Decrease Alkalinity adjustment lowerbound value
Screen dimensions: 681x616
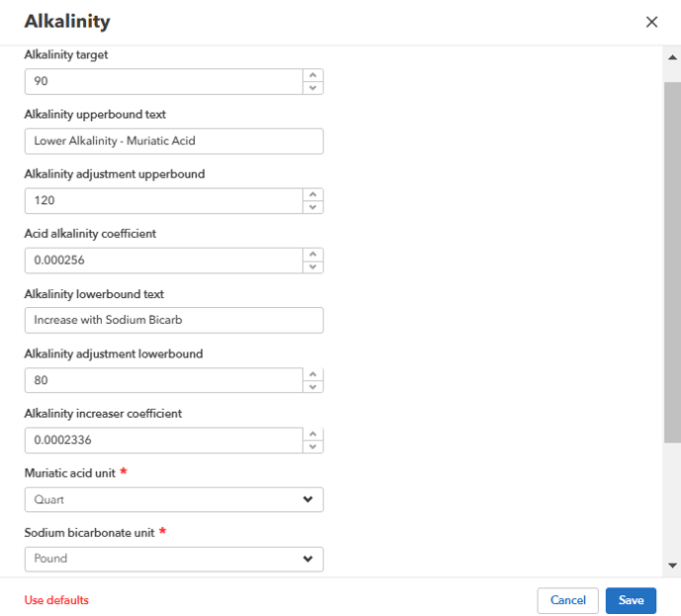313,387
